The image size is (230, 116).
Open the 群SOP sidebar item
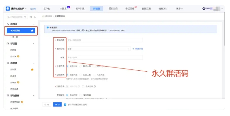[13, 56]
